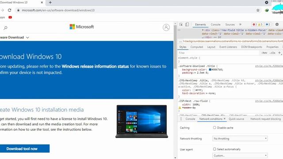This screenshot has width=283, height=159.
Task: Click the 'element.style {' rule
Action: [x=189, y=58]
